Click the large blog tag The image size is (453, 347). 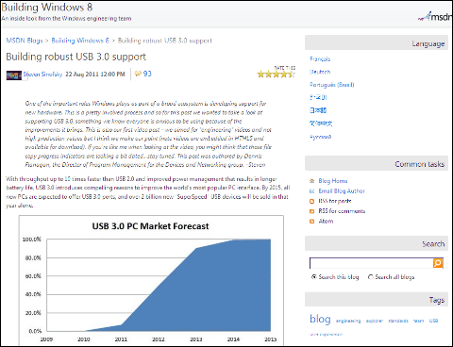320,319
